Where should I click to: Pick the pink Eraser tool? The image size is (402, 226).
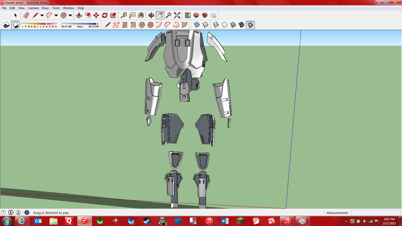(x=26, y=15)
